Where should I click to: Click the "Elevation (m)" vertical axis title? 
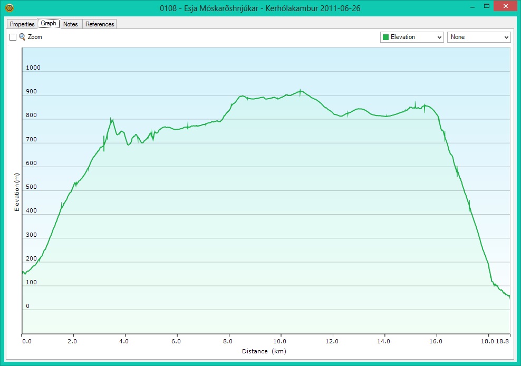point(17,192)
